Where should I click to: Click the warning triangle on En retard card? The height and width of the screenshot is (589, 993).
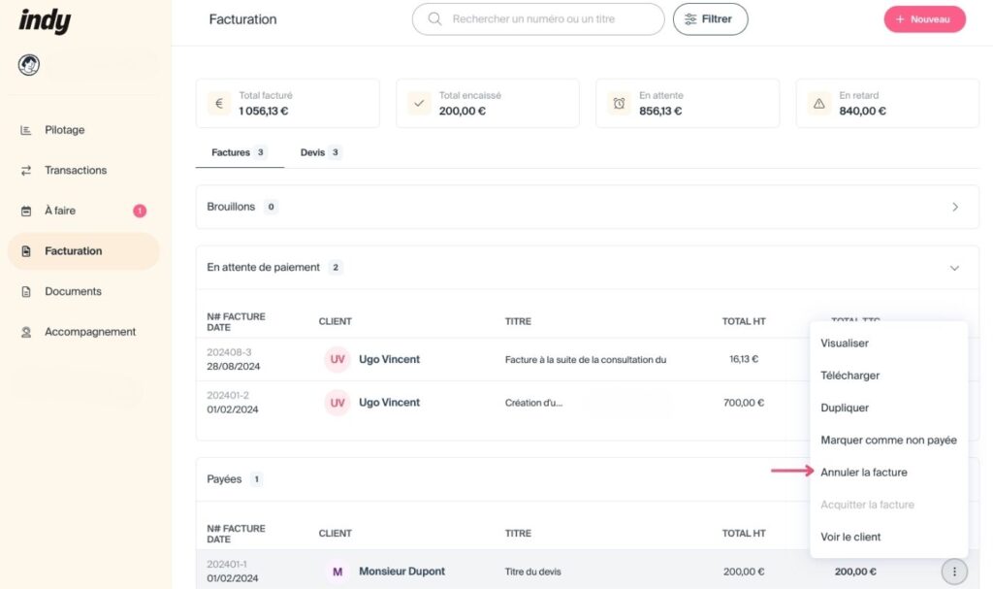(819, 102)
